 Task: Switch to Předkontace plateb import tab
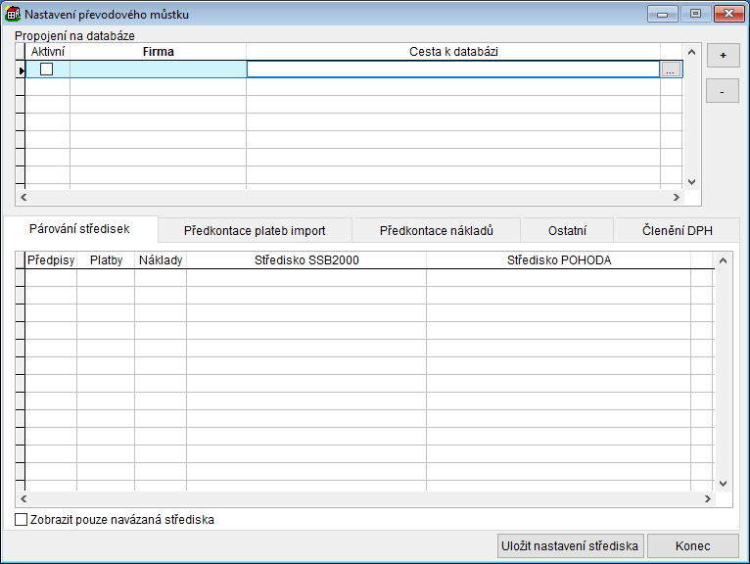tap(255, 231)
